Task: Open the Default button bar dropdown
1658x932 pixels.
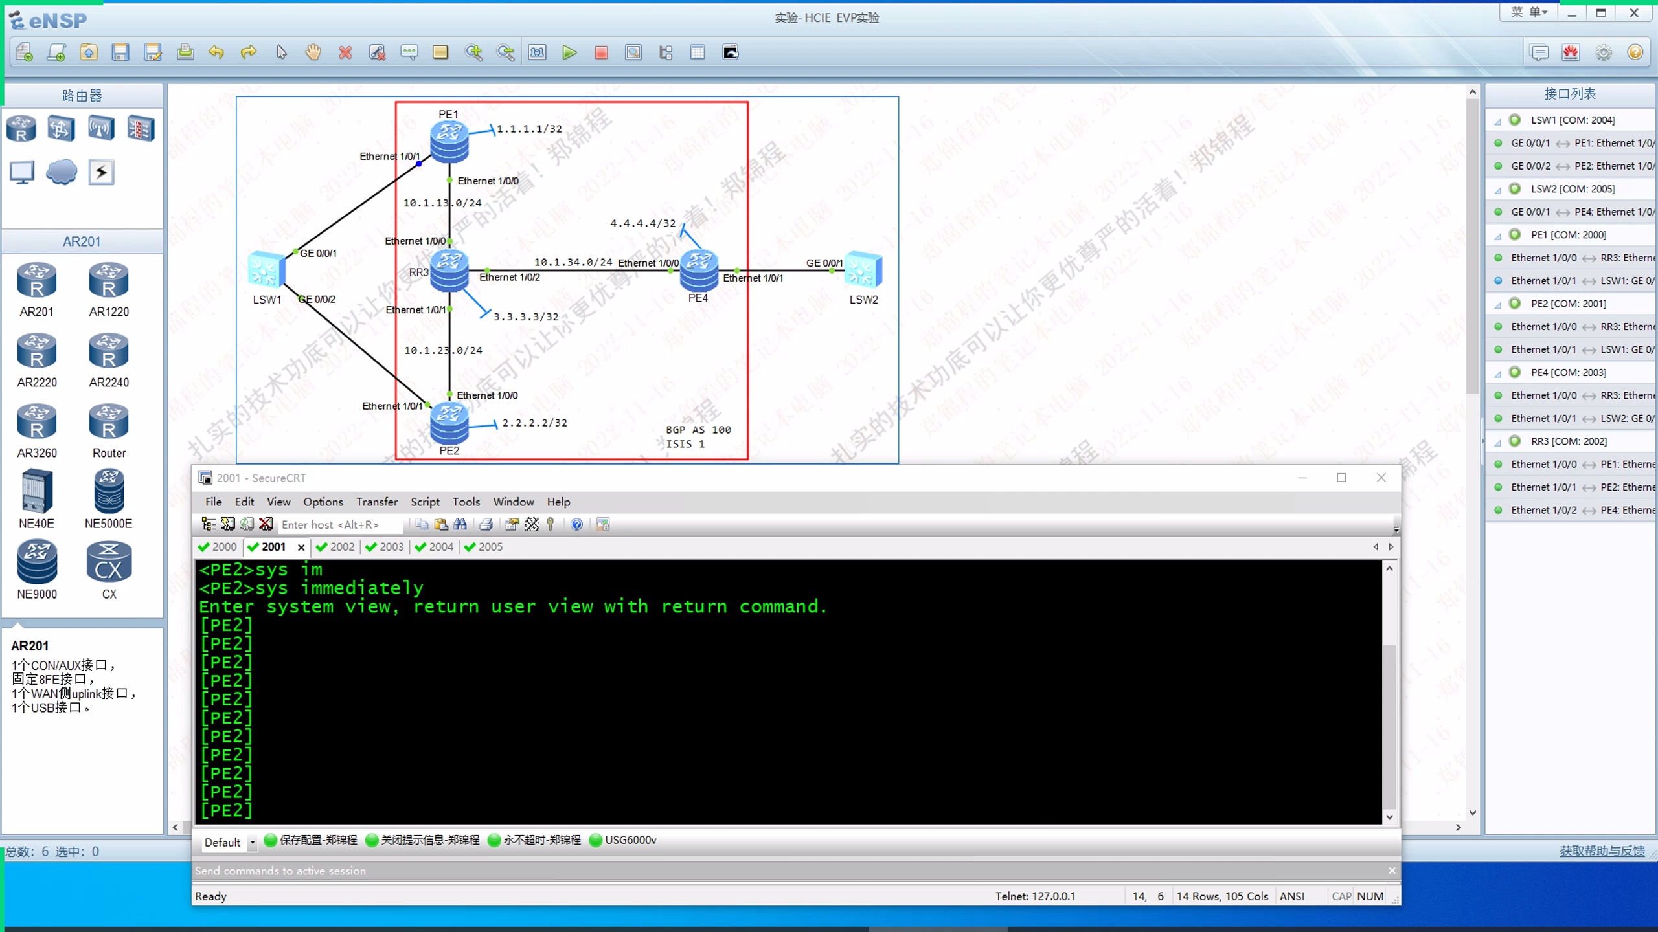Action: pos(253,843)
